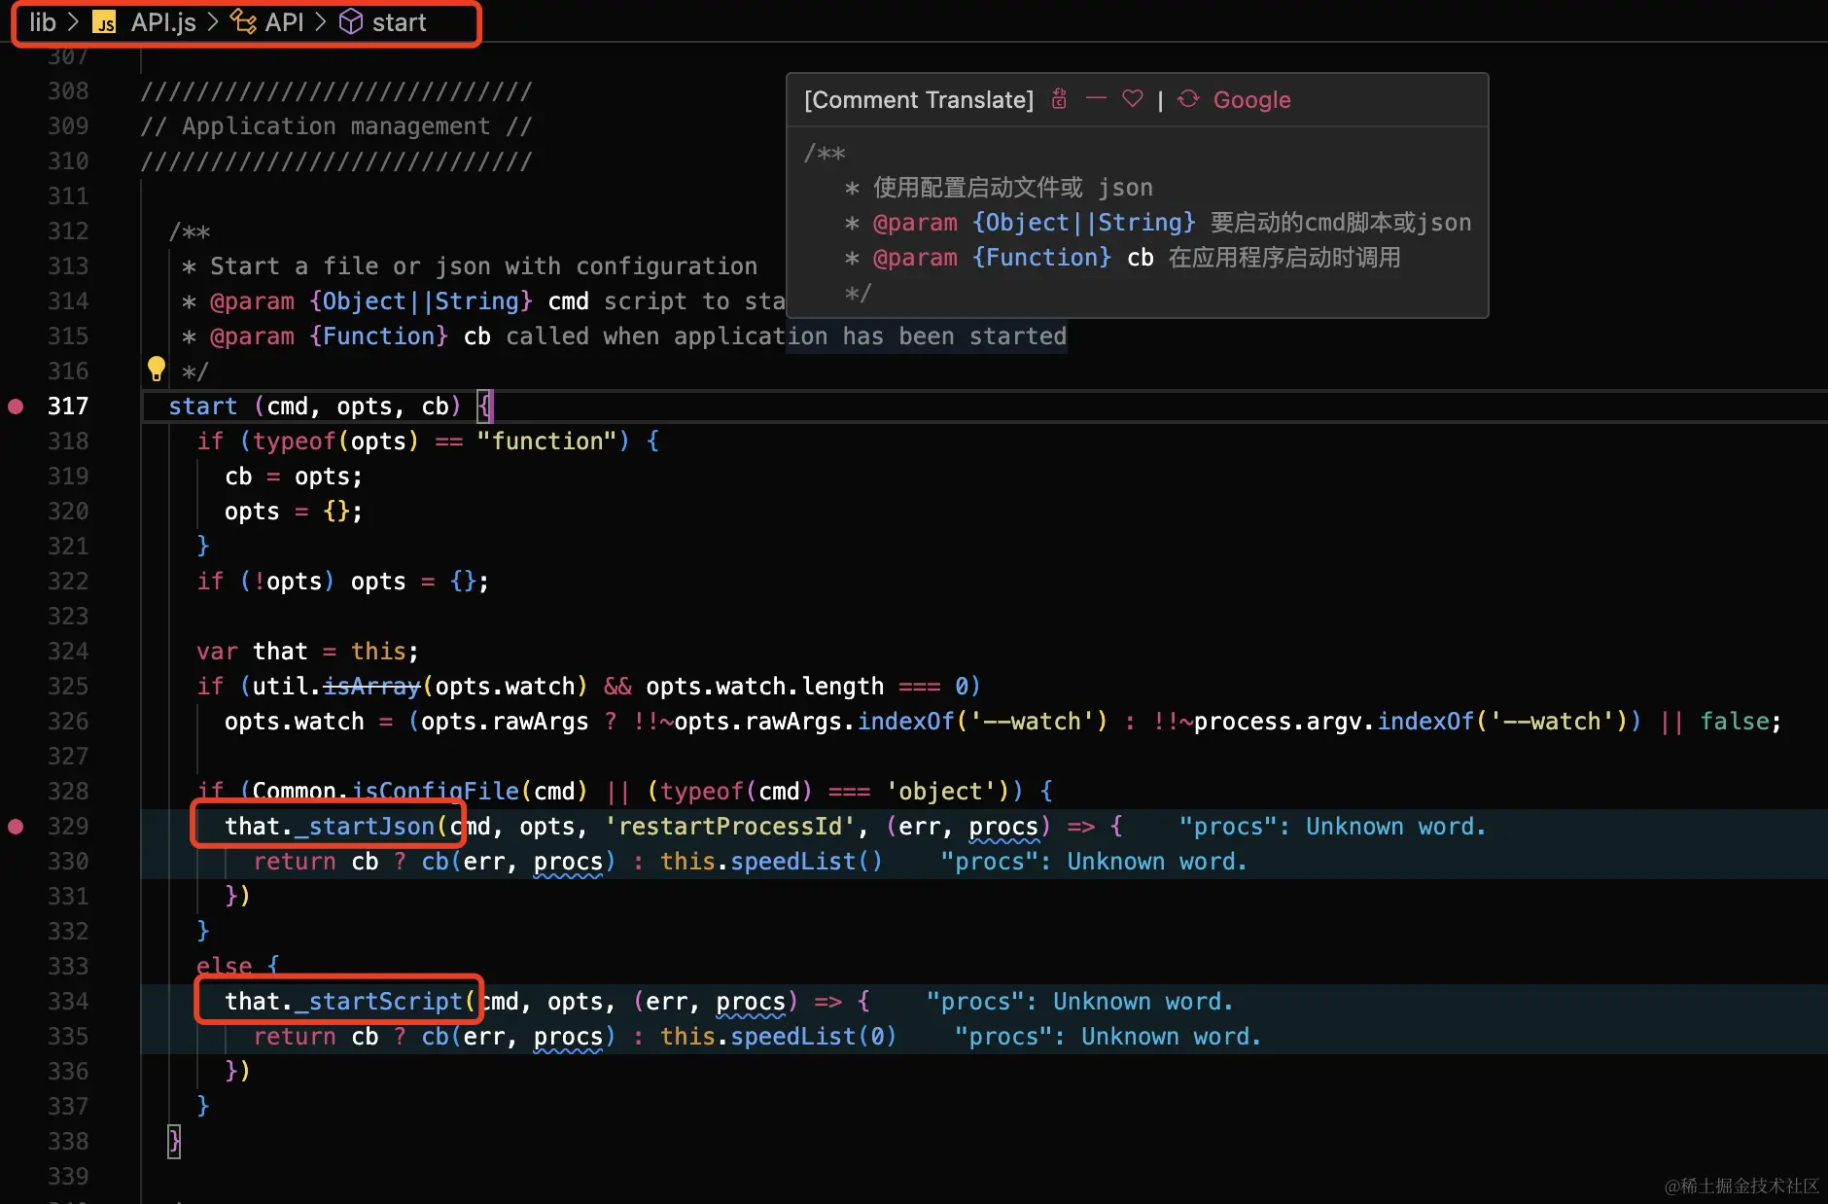Click speedList on line 330
The width and height of the screenshot is (1828, 1204).
pos(793,862)
